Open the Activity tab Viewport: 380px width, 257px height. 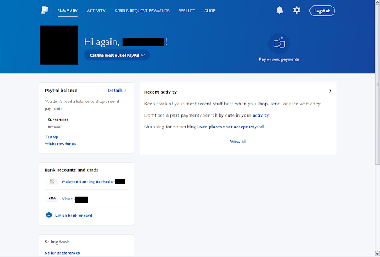click(x=96, y=11)
